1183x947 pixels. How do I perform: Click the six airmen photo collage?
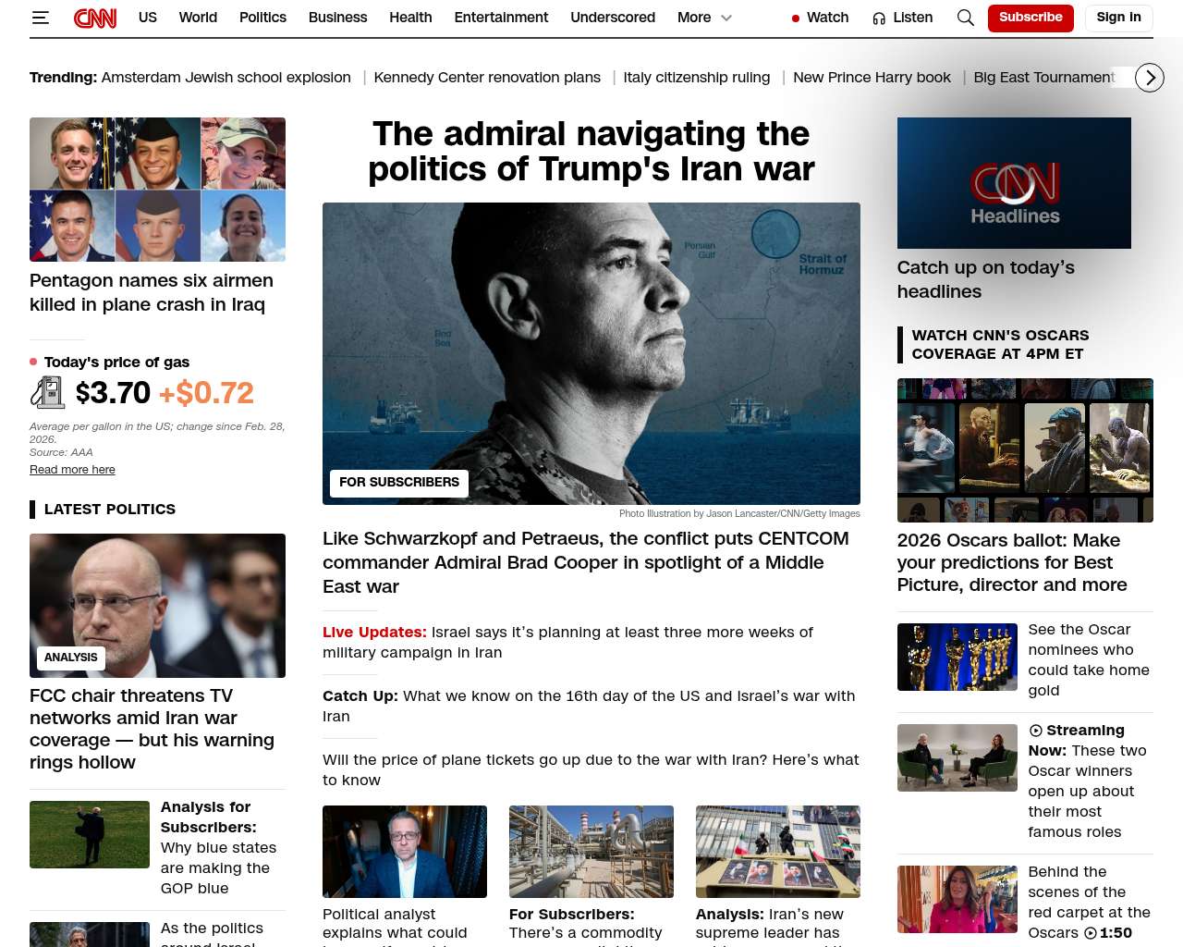[x=157, y=190]
